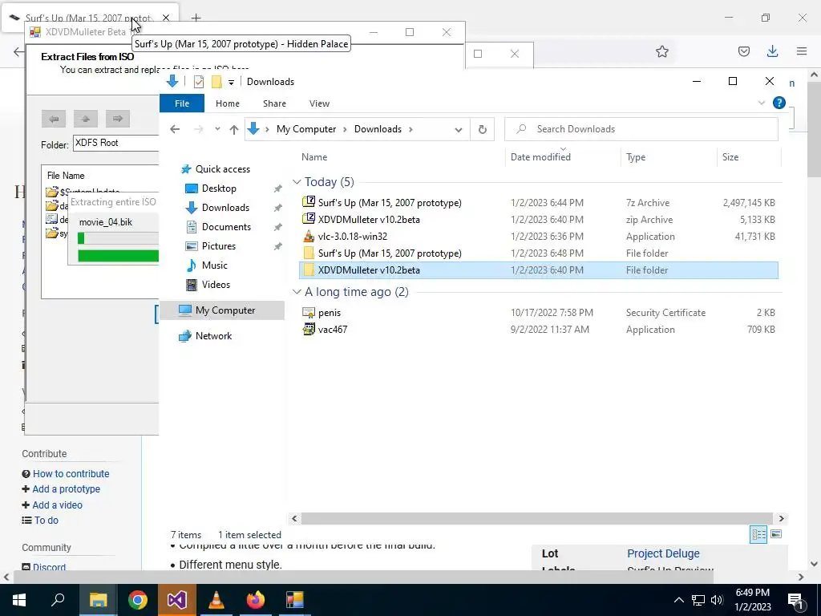Viewport: 821px width, 616px height.
Task: Show hidden system tray icons
Action: [x=678, y=600]
